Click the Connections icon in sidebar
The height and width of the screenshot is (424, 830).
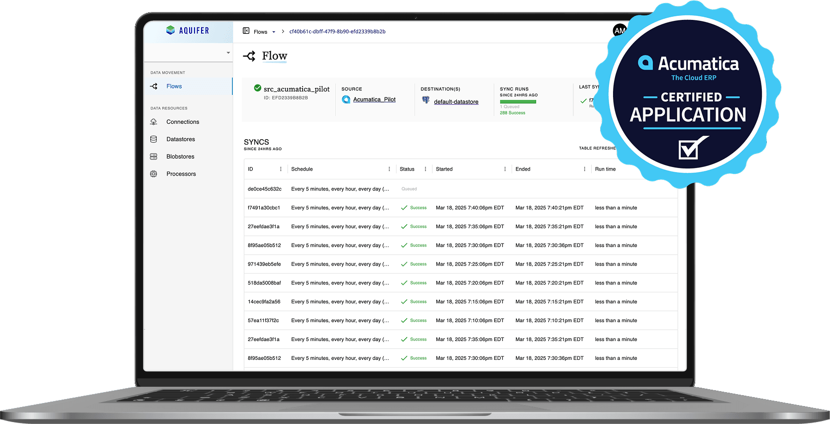(x=154, y=122)
